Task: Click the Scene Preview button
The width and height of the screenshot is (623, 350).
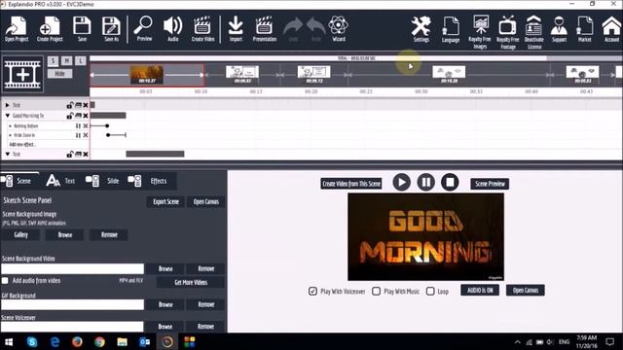Action: [490, 184]
